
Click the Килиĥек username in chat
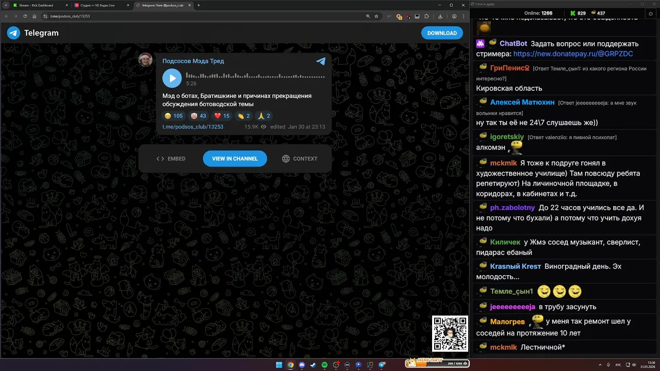click(505, 242)
